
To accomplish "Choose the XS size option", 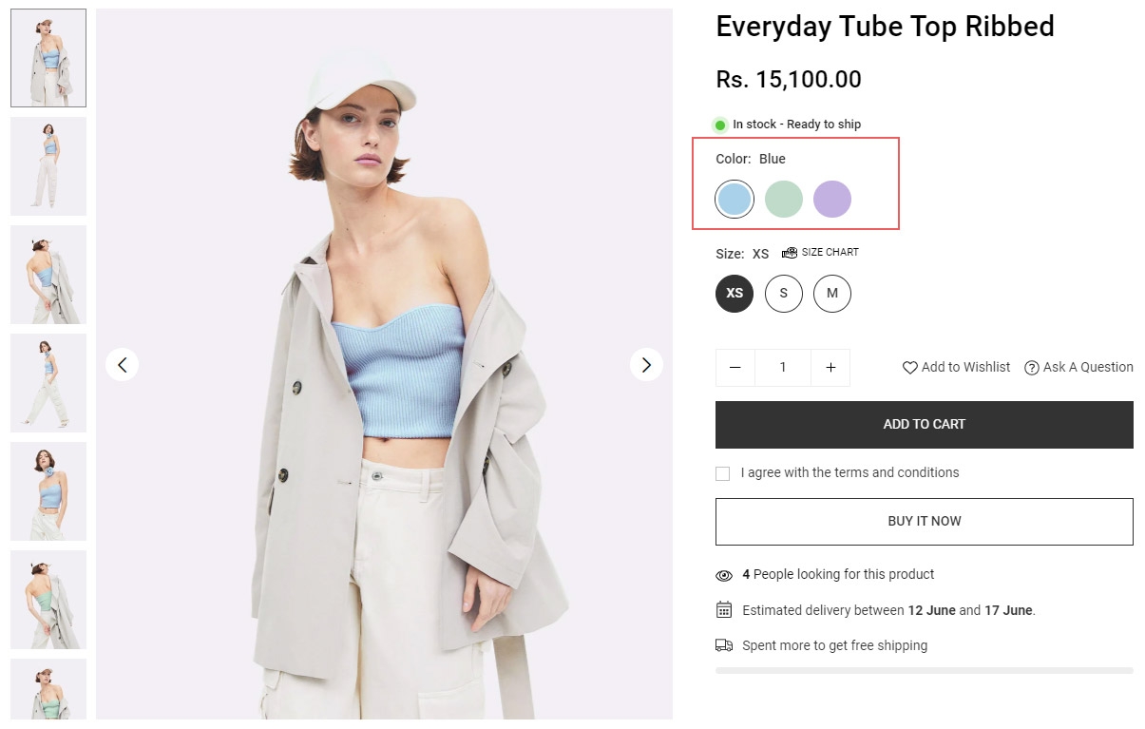I will pos(735,293).
